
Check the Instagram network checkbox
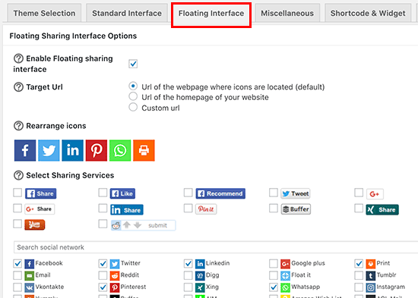(359, 287)
